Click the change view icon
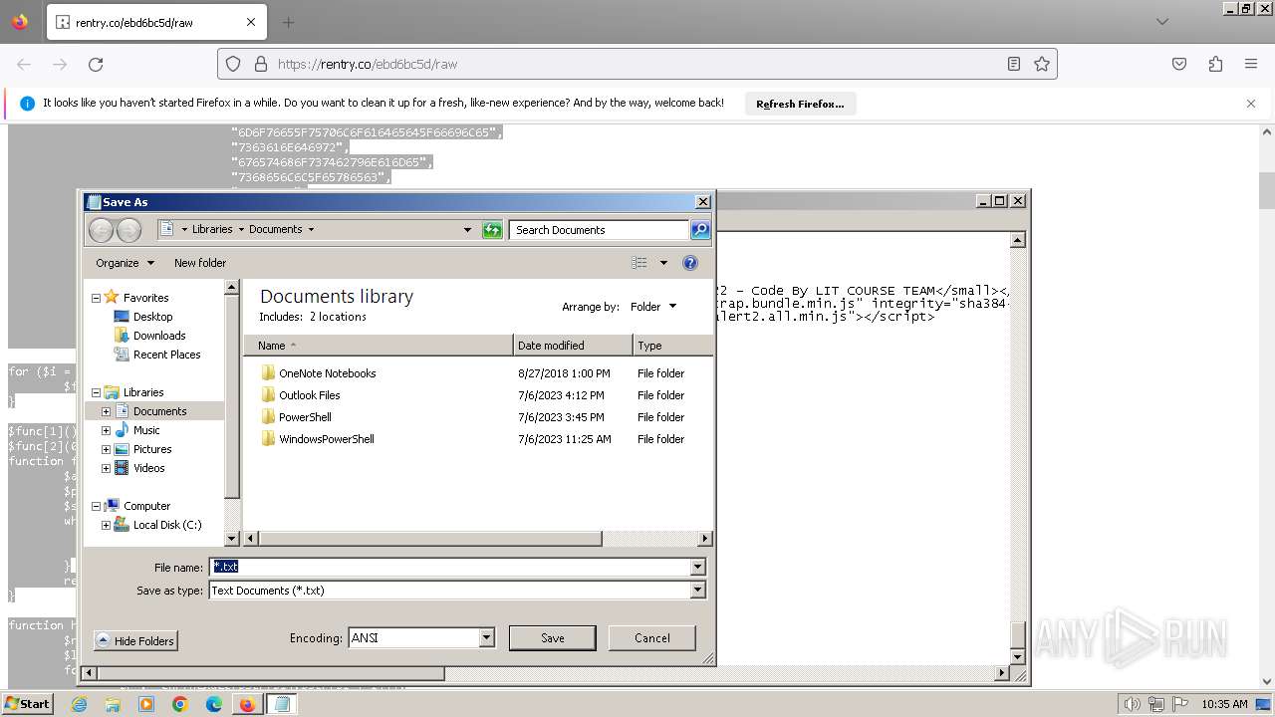Screen dimensions: 1275x717 639,263
